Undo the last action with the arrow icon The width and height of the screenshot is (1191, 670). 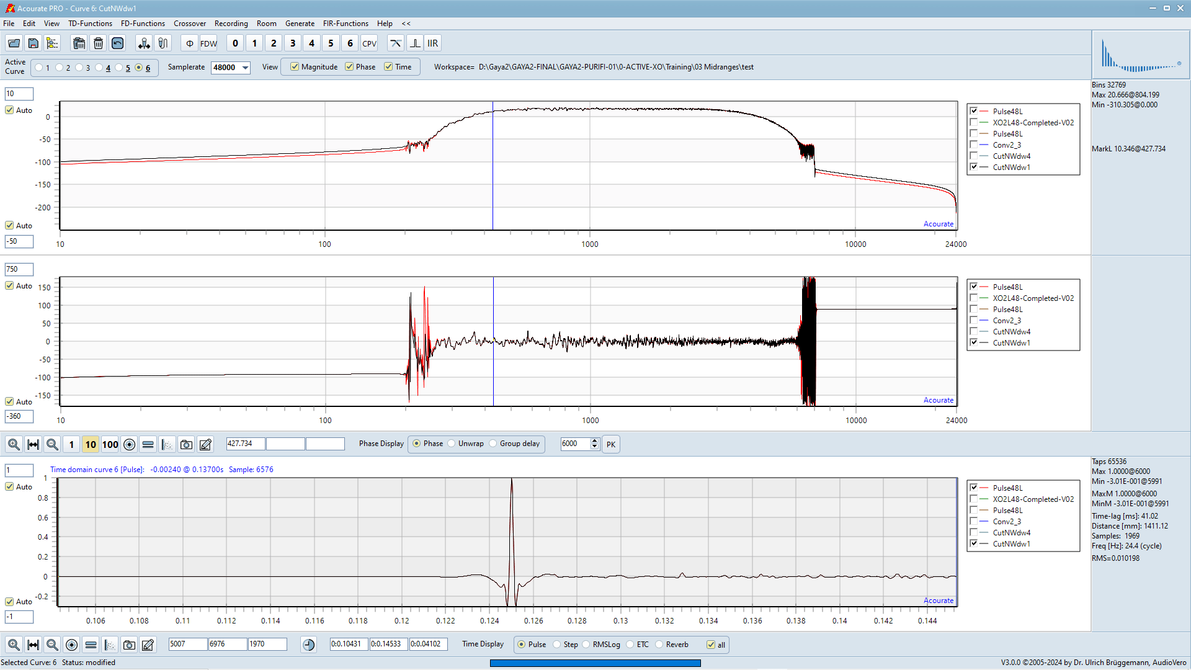tap(117, 43)
